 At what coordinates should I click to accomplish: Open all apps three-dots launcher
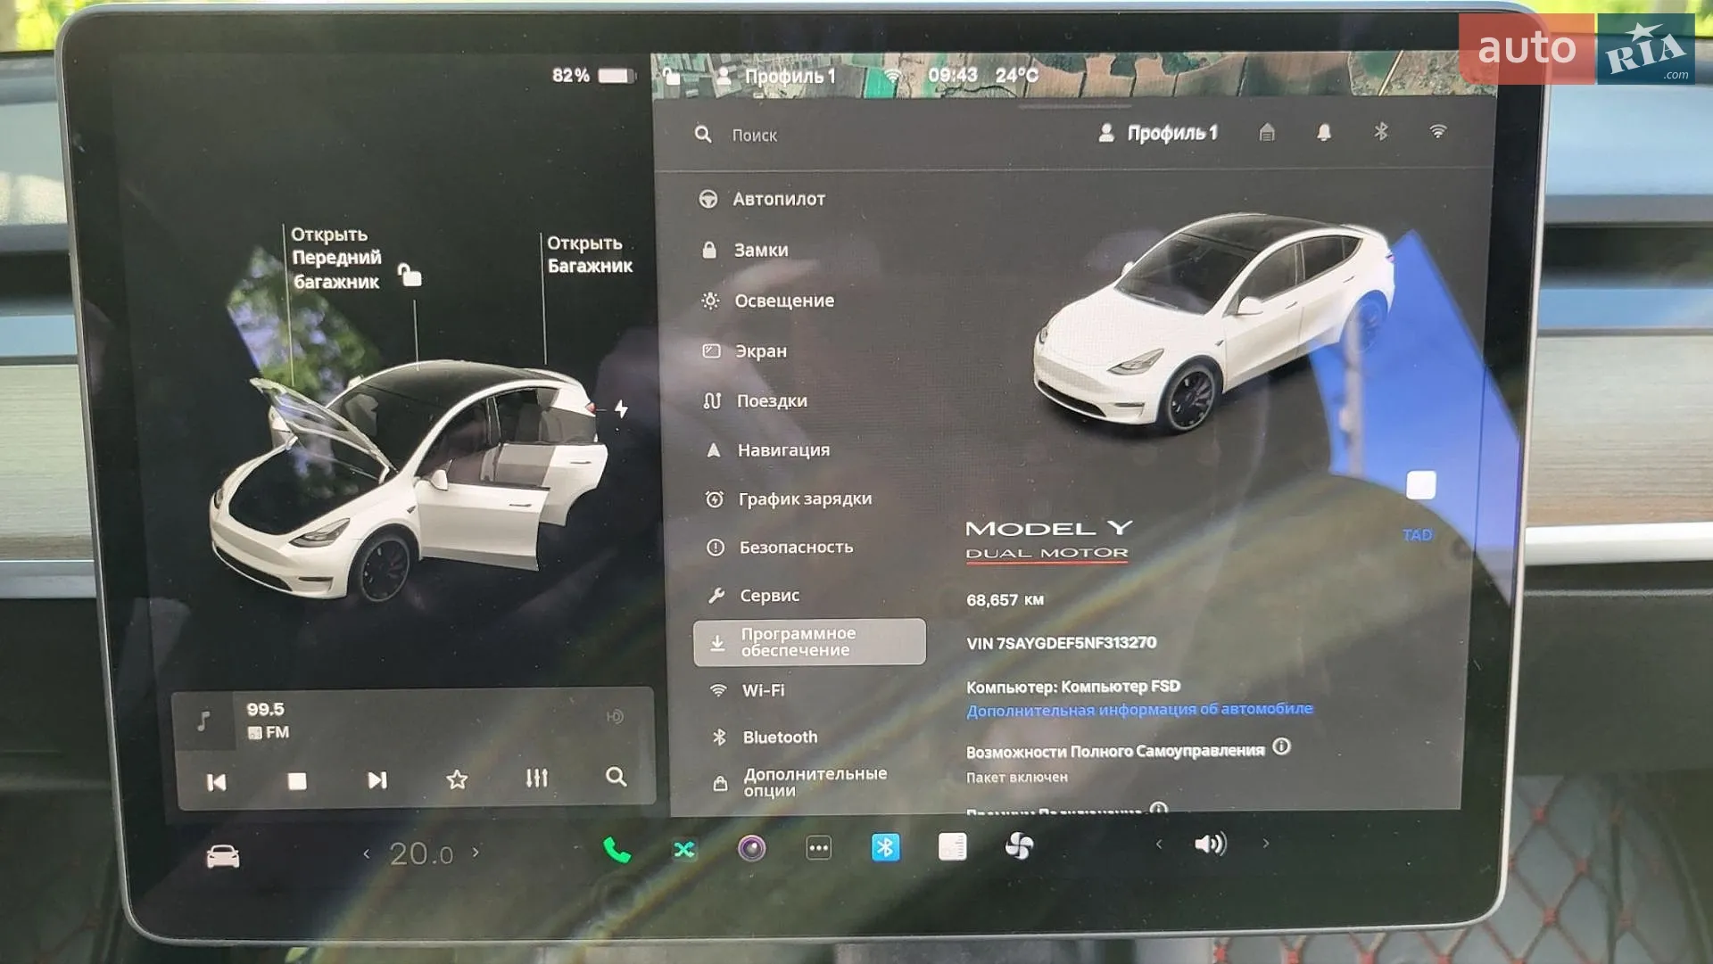(818, 847)
